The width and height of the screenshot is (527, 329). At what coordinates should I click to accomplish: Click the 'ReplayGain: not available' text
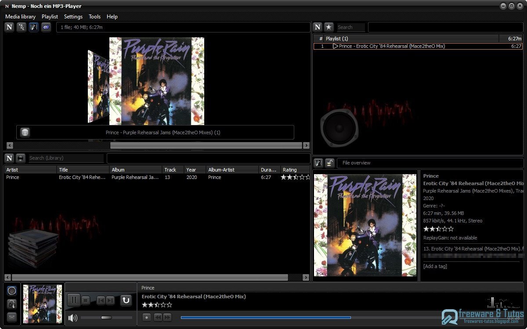pos(450,238)
